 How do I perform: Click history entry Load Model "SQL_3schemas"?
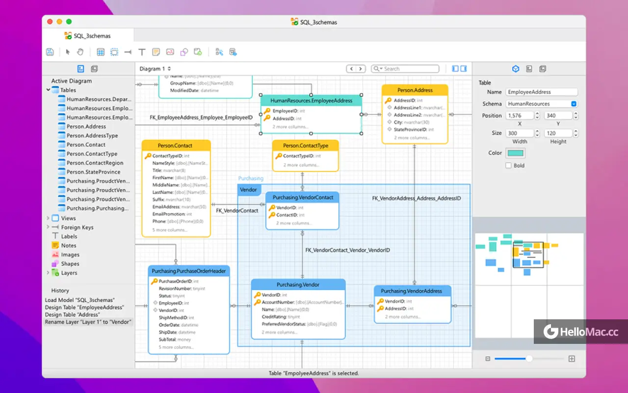point(80,300)
